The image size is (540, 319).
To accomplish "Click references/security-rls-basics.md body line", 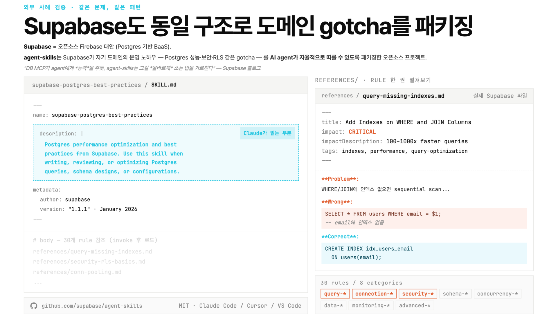I will 89,262.
